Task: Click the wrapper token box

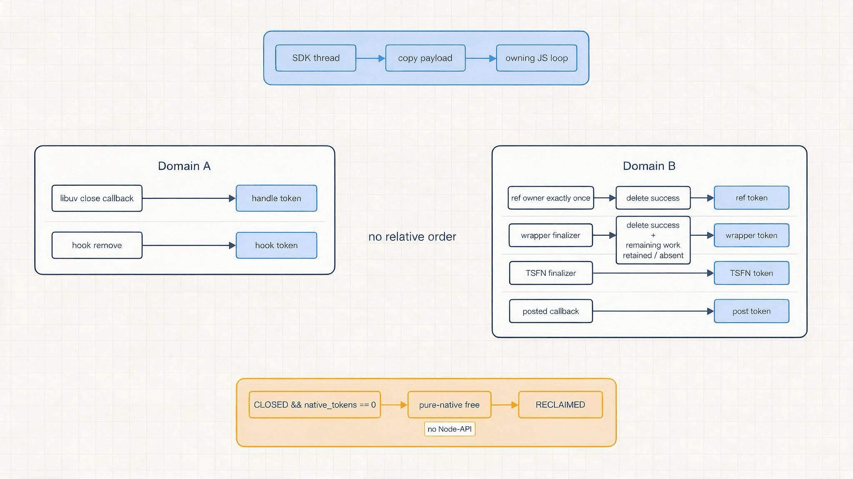Action: [x=751, y=235]
